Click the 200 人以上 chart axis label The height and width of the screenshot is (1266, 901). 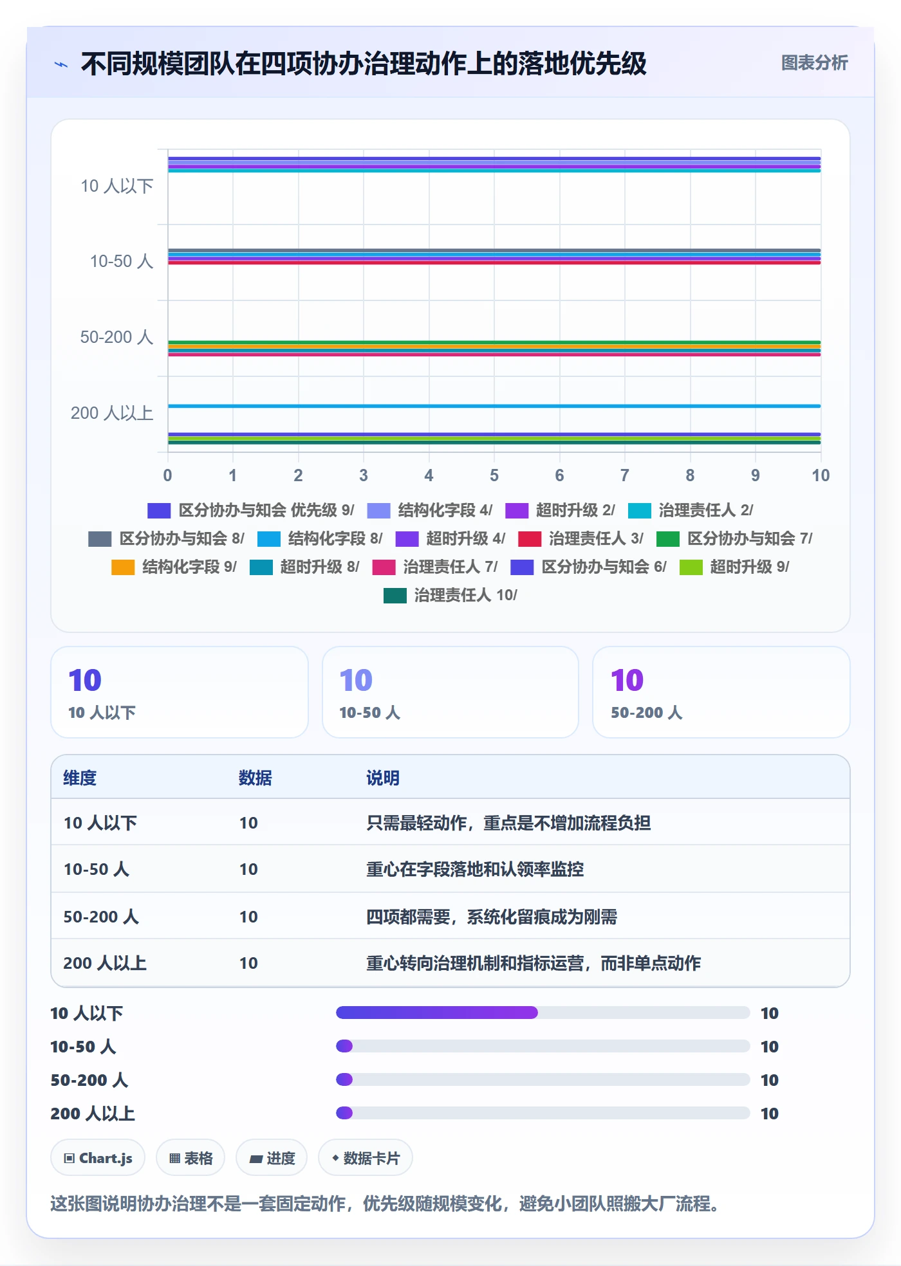click(112, 413)
